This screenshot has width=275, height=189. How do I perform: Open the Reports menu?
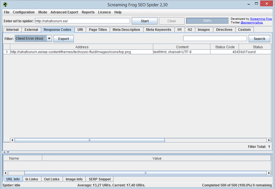tap(88, 12)
